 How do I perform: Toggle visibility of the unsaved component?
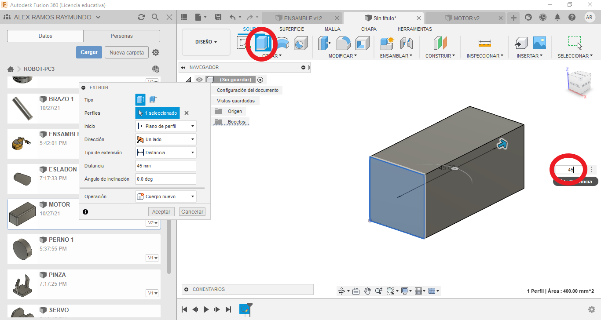point(199,80)
